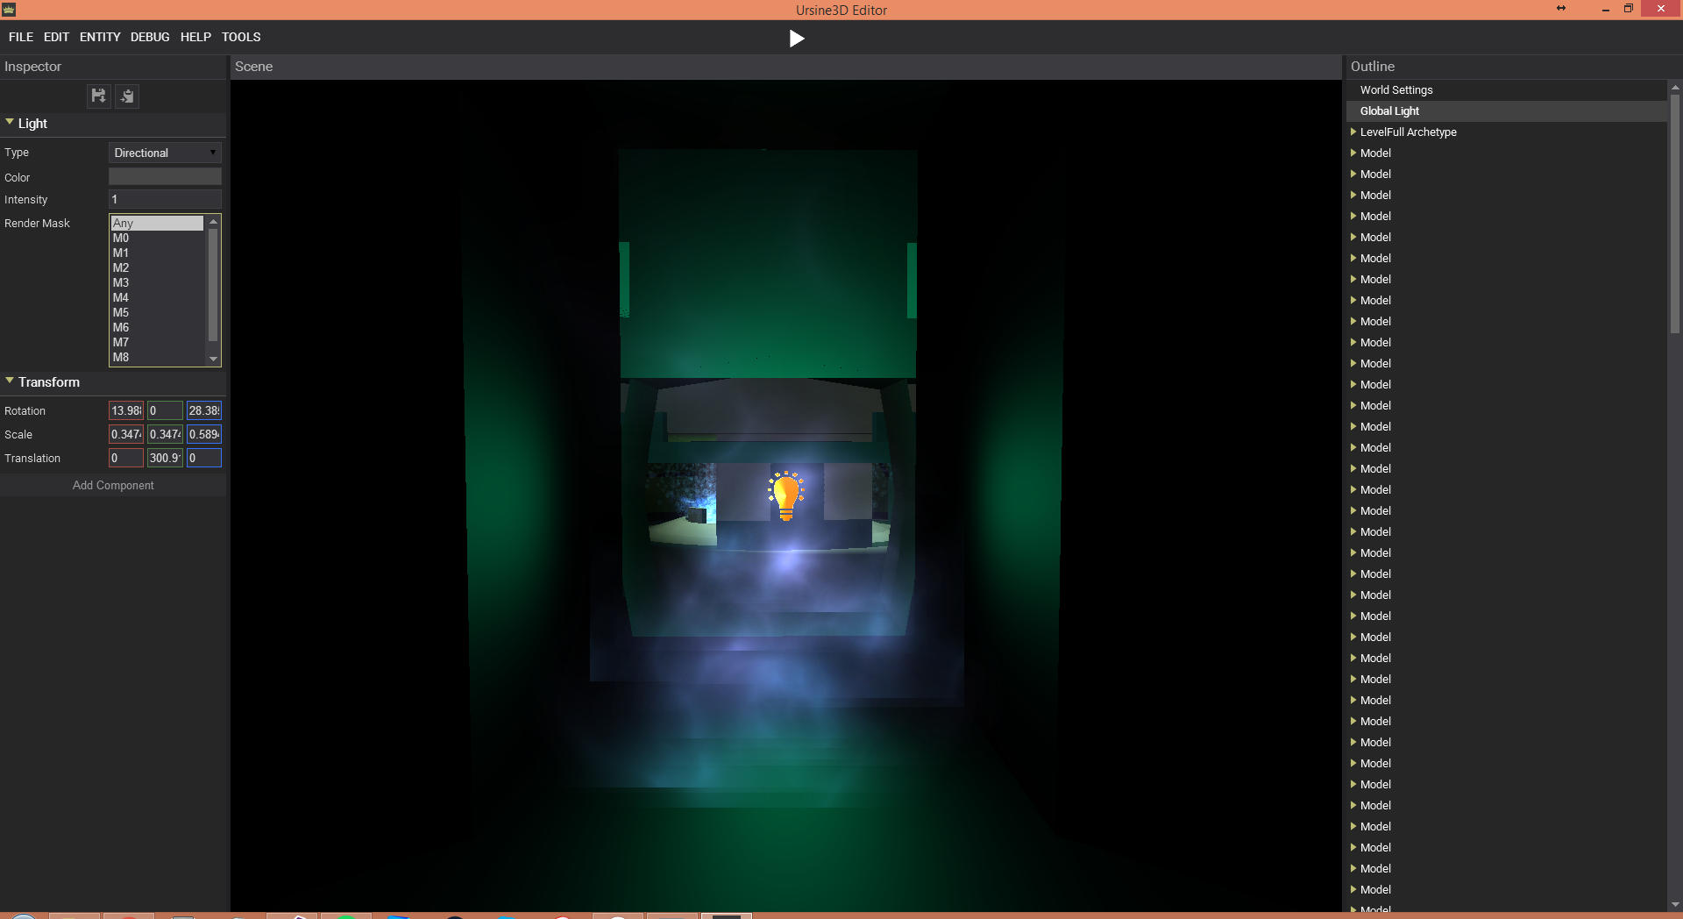Collapse the Light component section
1683x919 pixels.
10,123
